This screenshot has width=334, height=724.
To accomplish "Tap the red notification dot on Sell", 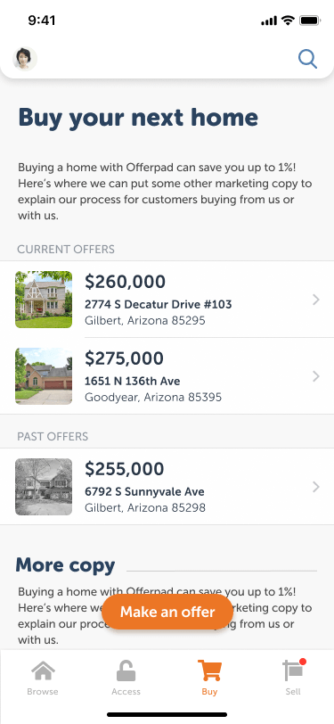I will (x=303, y=662).
